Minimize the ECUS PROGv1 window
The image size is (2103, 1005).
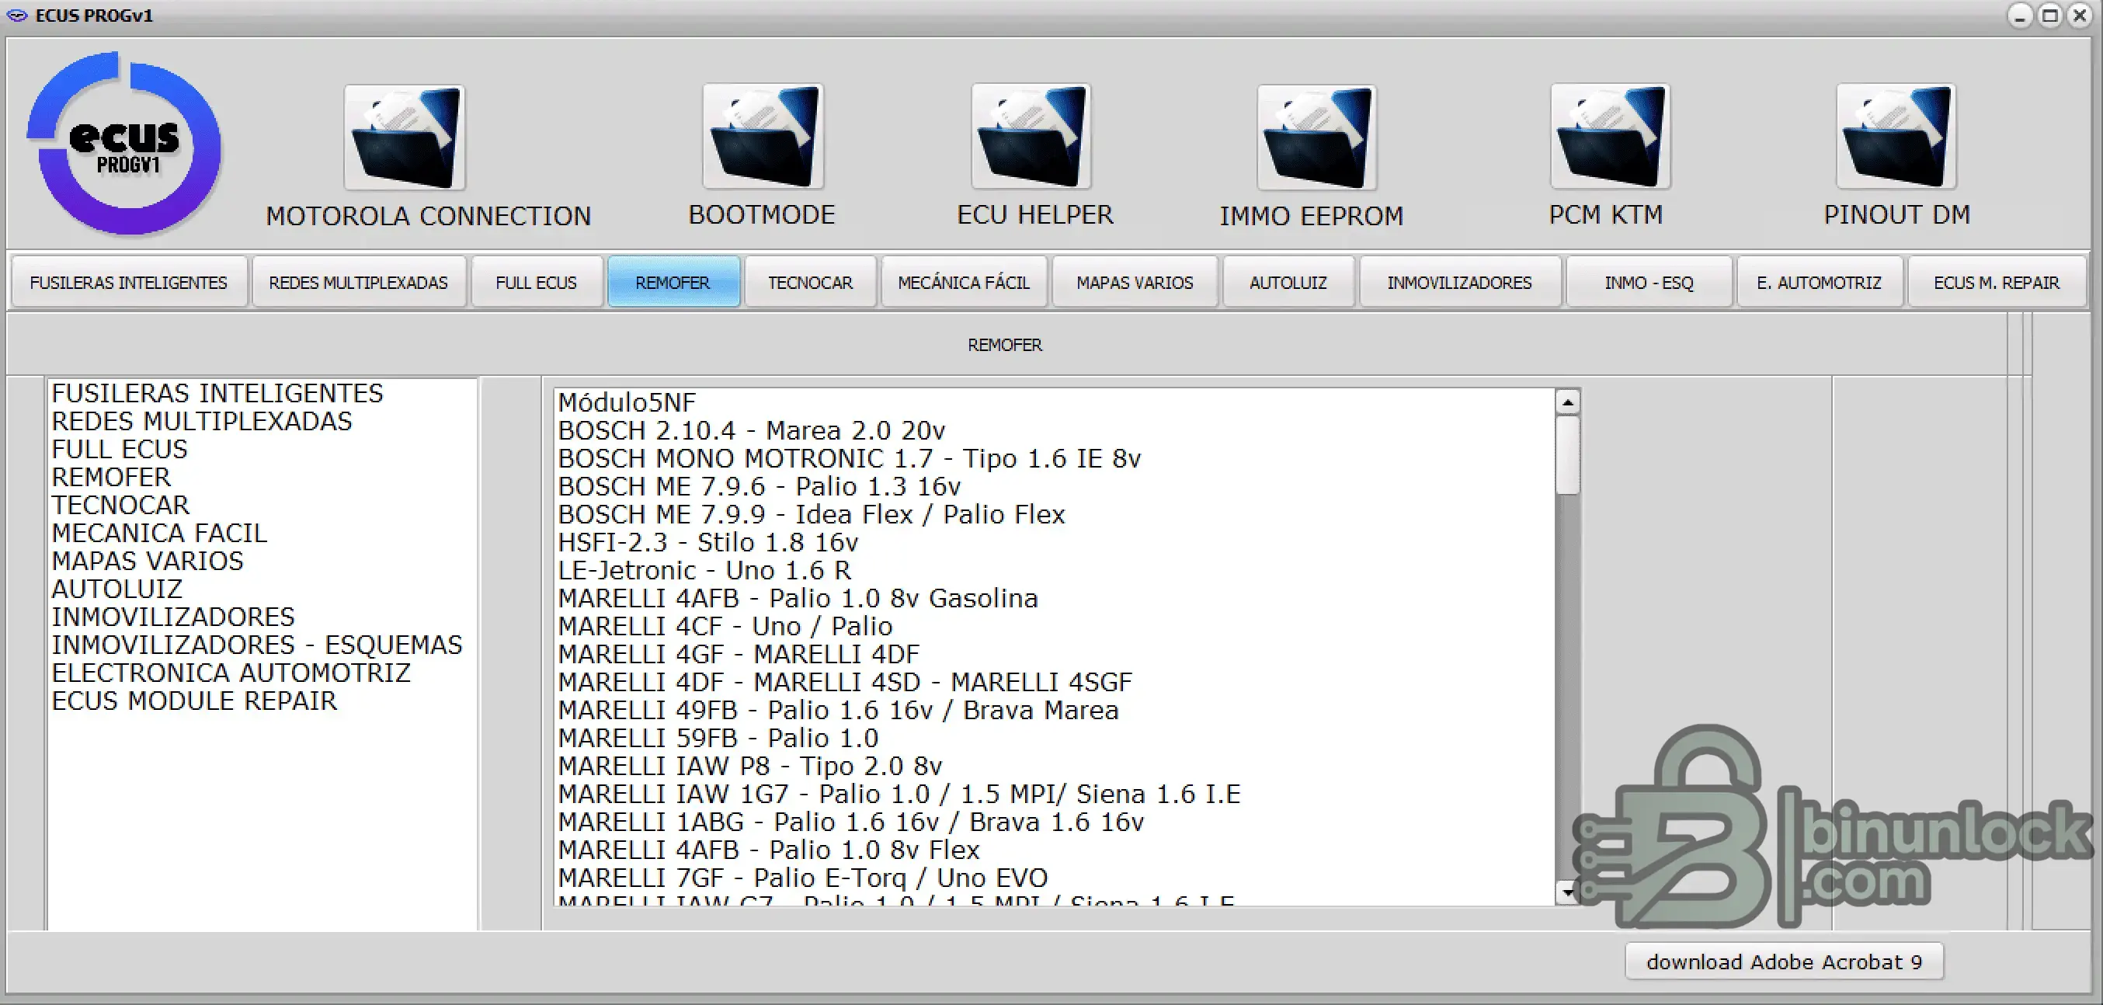click(2020, 16)
